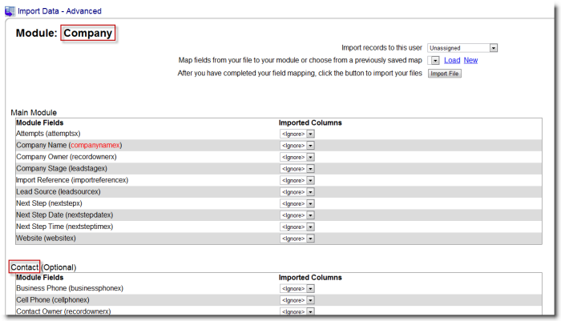The image size is (561, 321).
Task: Click the 'Next Step Time (nextsteptimex)' label
Action: 64,227
